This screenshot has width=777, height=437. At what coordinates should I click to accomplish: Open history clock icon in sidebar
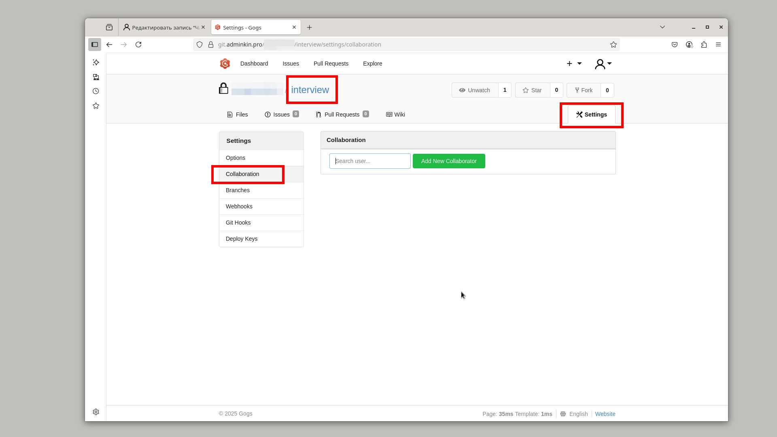[96, 91]
